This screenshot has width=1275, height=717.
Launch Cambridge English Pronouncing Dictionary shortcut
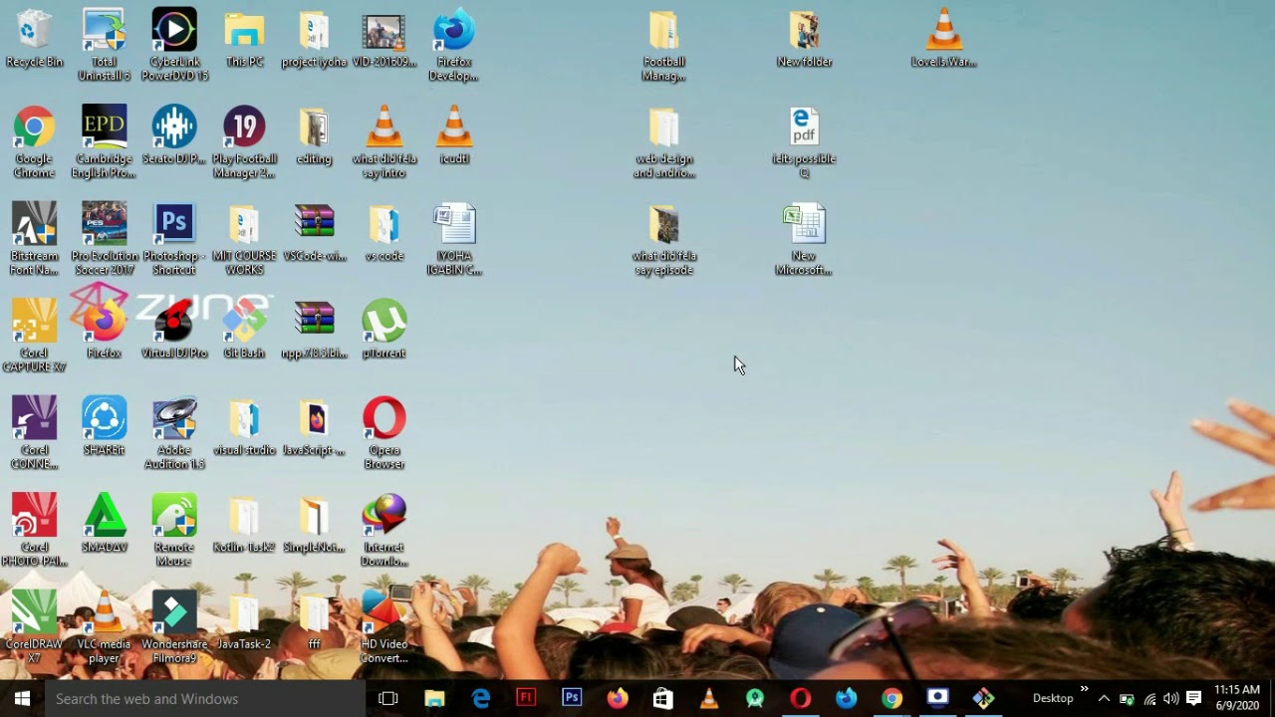[104, 141]
